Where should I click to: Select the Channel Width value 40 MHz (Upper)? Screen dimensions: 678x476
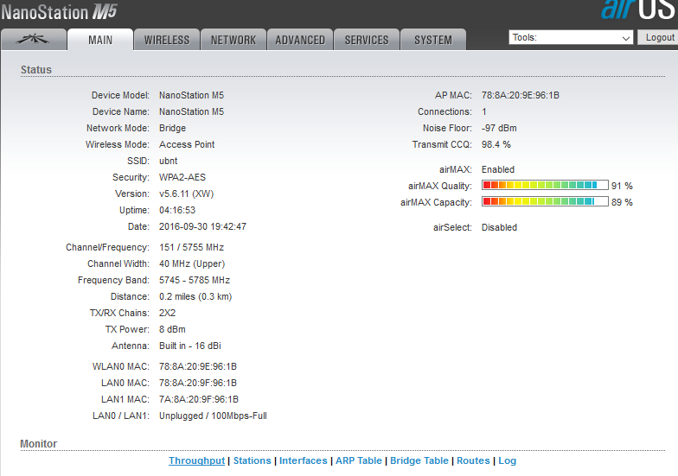192,263
